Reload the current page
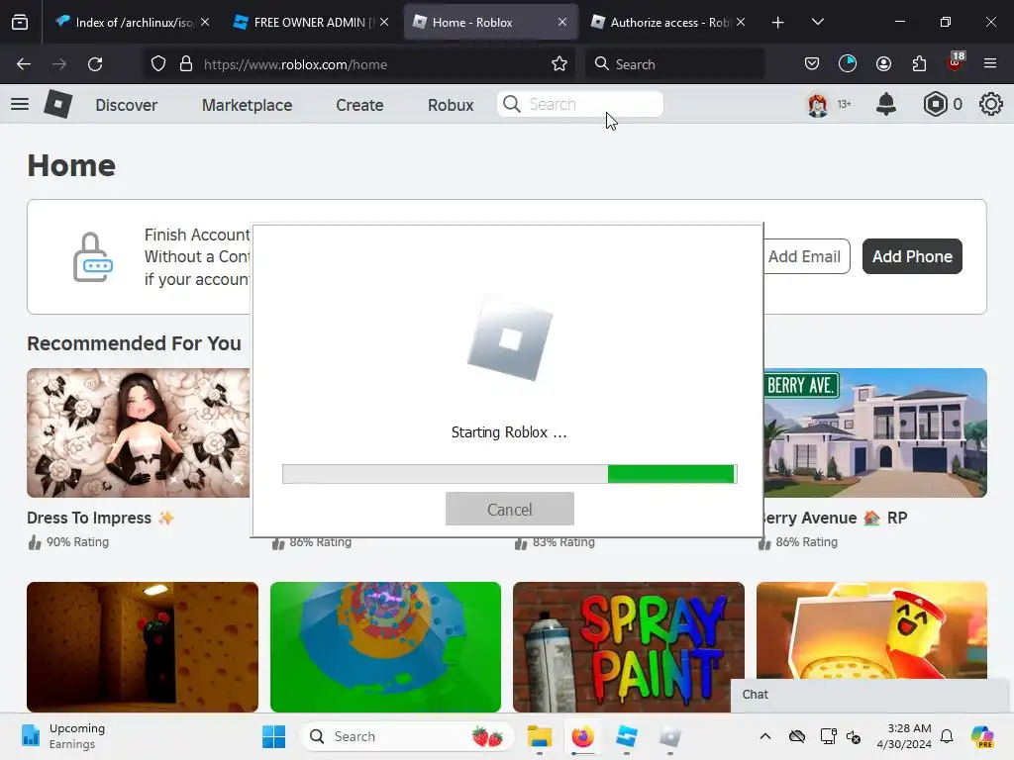This screenshot has width=1014, height=760. point(95,64)
